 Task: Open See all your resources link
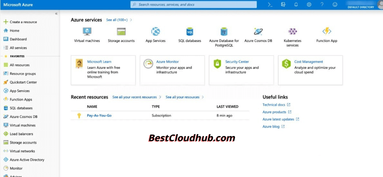183,97
